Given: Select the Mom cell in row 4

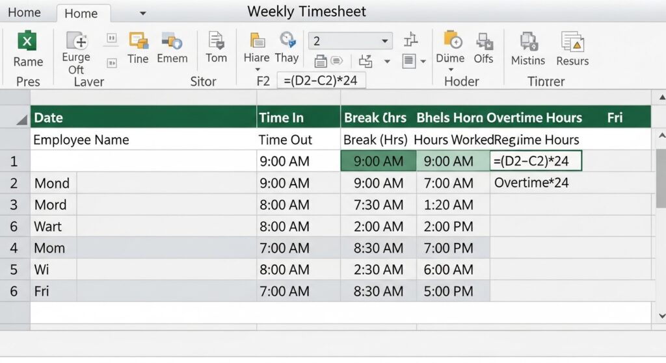Looking at the screenshot, I should point(53,248).
